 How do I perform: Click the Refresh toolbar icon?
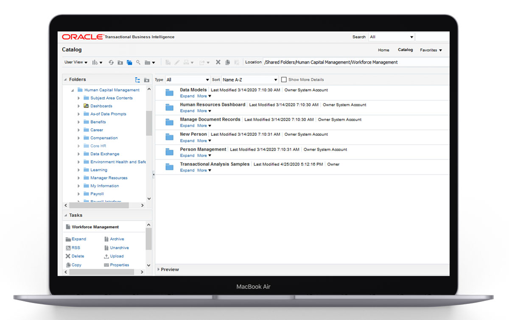[x=111, y=62]
